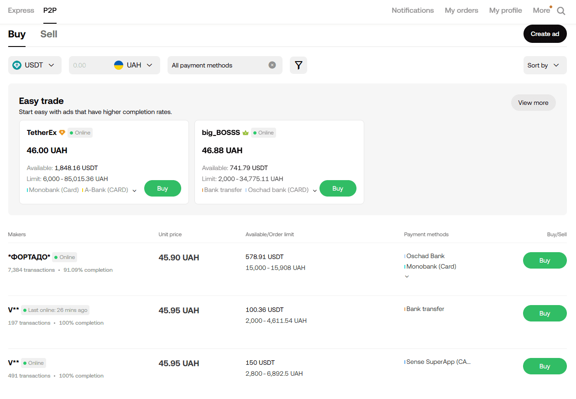The width and height of the screenshot is (576, 399).
Task: Click the 2,800 - 6,892.5 UAH limit
Action: [274, 373]
